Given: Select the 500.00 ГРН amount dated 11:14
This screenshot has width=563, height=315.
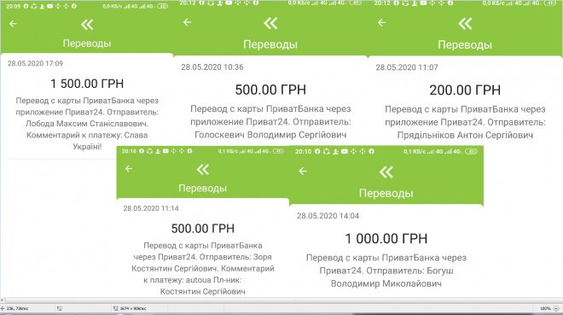Looking at the screenshot, I should pyautogui.click(x=203, y=229).
